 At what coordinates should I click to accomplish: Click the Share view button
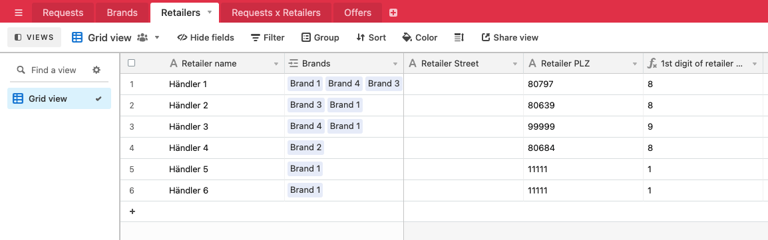click(x=510, y=38)
